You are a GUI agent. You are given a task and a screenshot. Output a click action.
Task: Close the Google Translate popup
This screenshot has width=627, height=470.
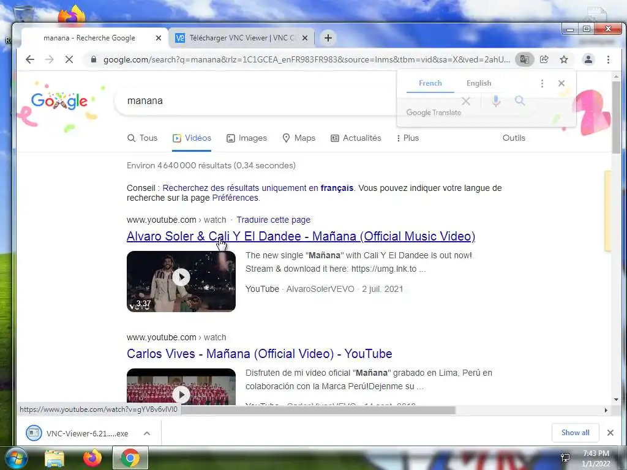(561, 83)
